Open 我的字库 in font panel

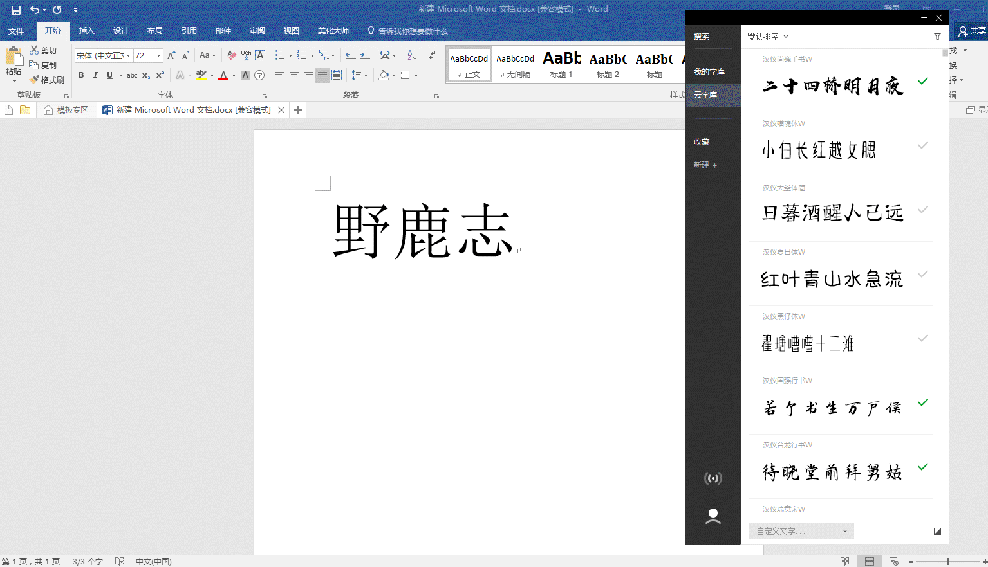click(x=709, y=72)
